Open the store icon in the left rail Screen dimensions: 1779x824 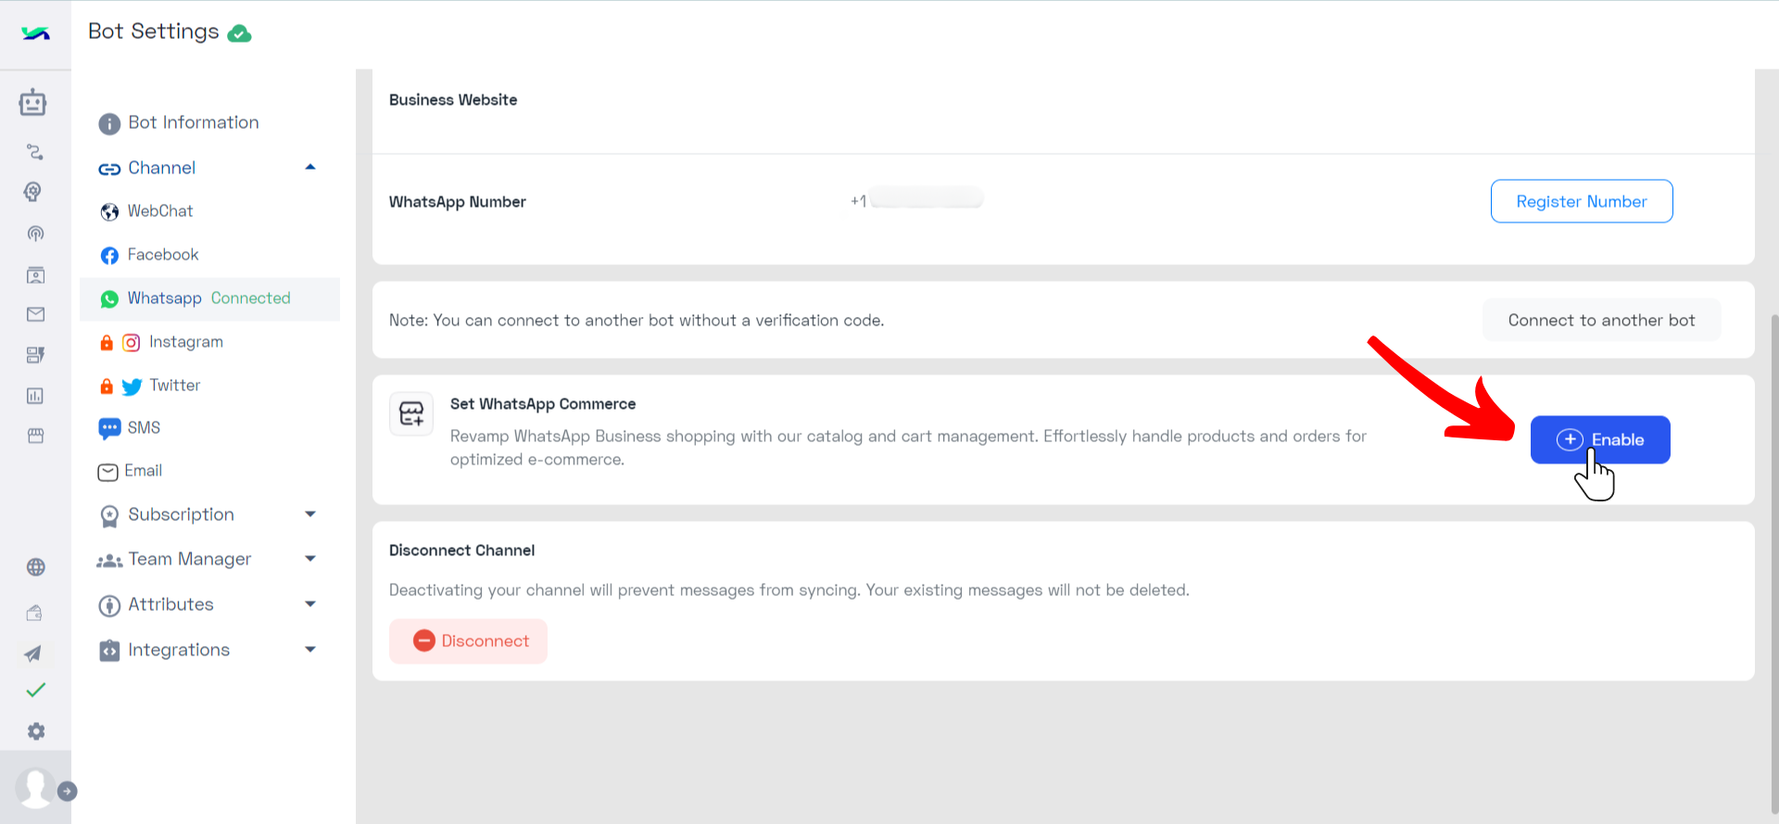coord(35,436)
